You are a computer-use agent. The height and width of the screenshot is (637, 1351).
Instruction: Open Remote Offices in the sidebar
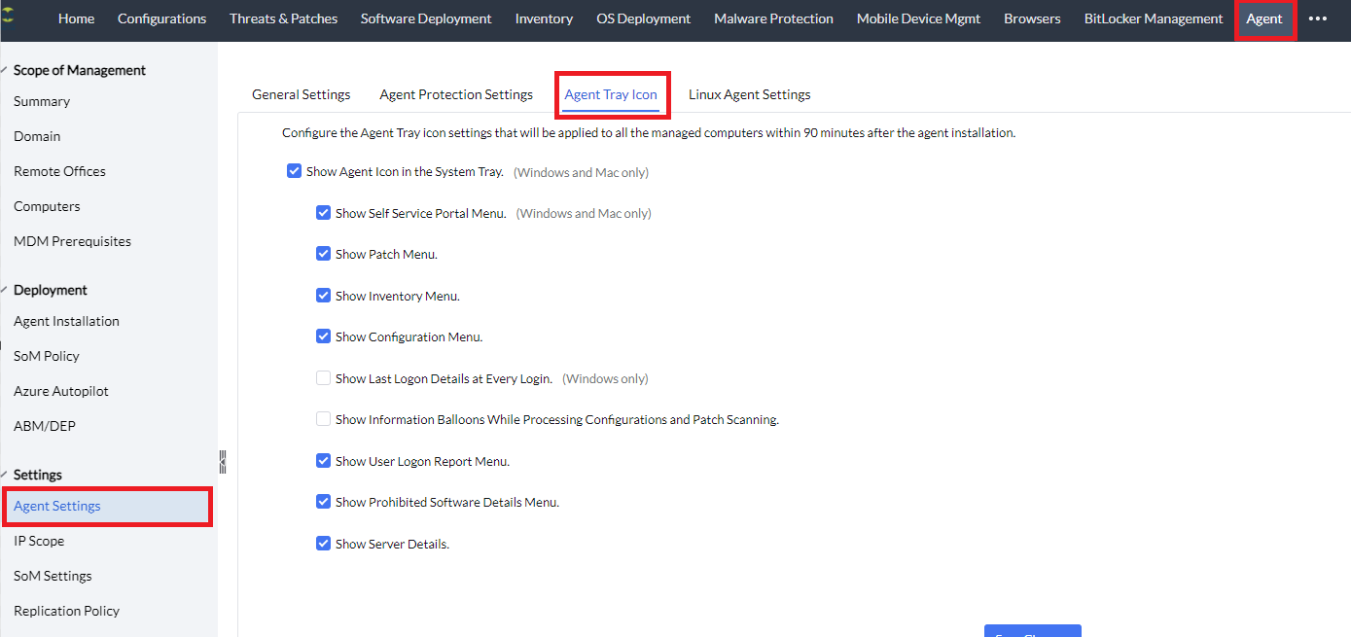click(x=59, y=171)
